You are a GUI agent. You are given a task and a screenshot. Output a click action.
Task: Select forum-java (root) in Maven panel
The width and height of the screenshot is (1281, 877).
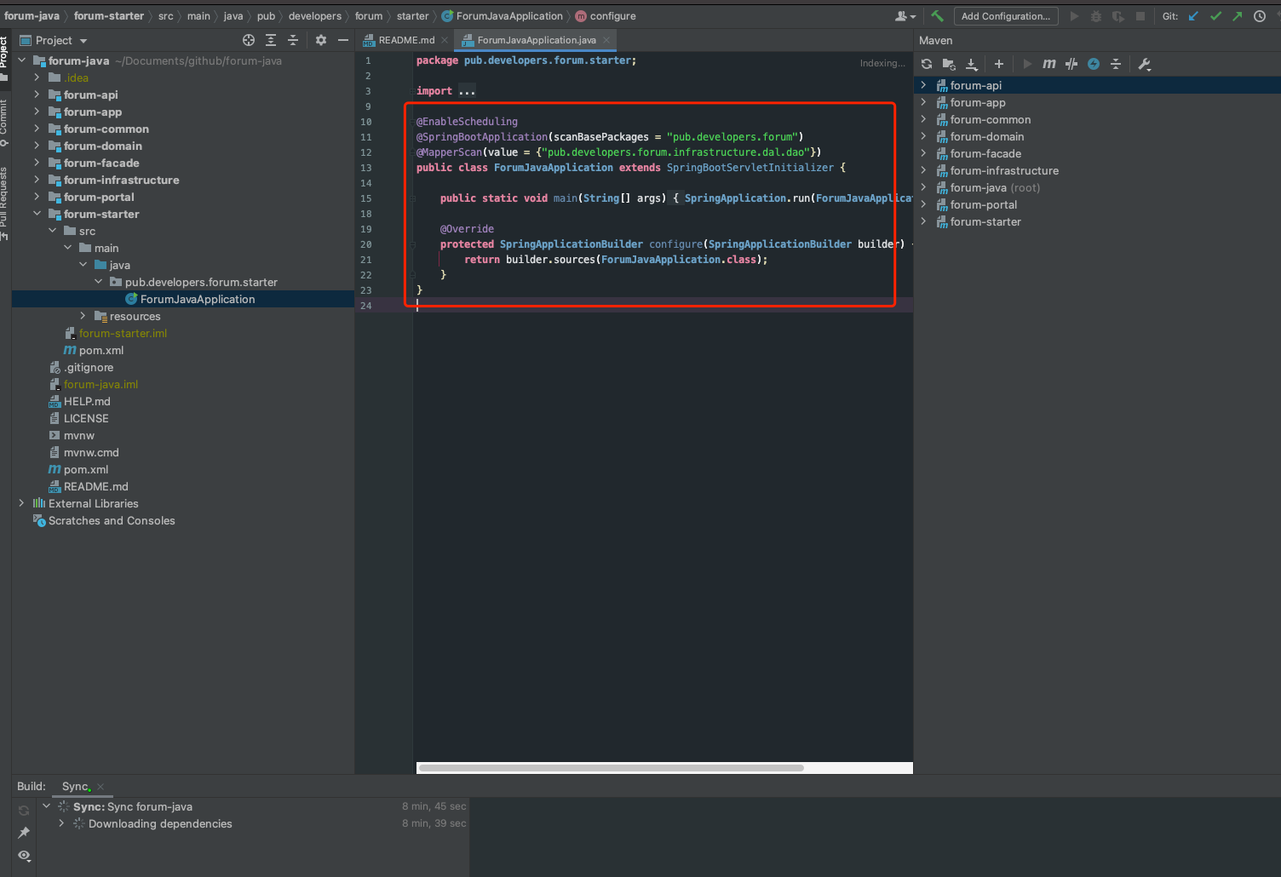pos(995,187)
